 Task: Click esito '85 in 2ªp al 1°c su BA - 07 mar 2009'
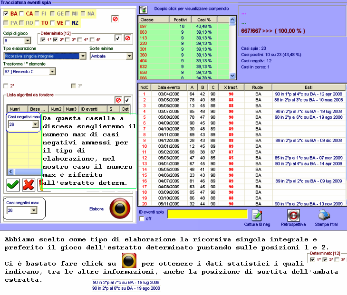(x=308, y=158)
